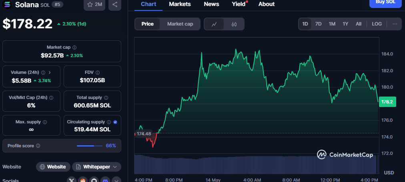Show Total supply info icon

click(x=106, y=98)
